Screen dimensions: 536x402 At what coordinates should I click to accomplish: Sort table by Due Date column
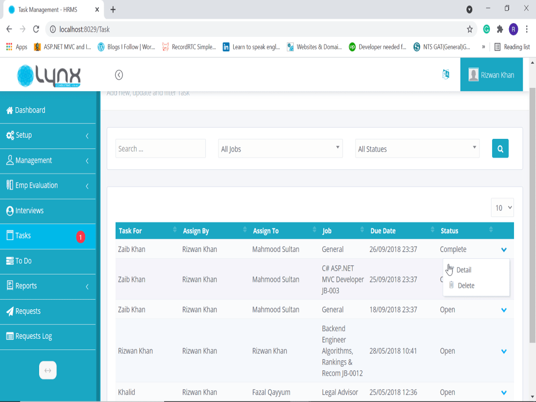[x=403, y=230]
